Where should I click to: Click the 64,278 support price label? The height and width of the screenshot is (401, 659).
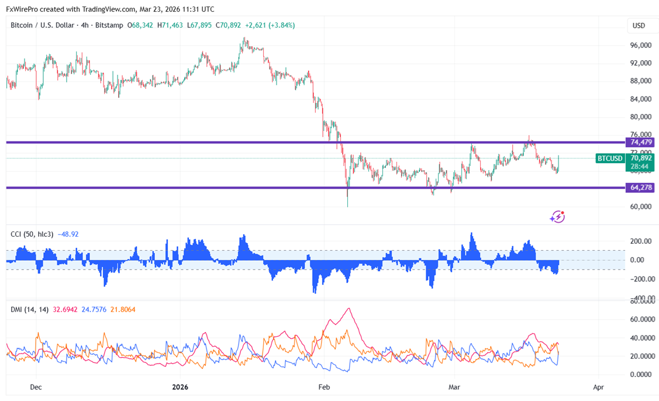click(639, 188)
